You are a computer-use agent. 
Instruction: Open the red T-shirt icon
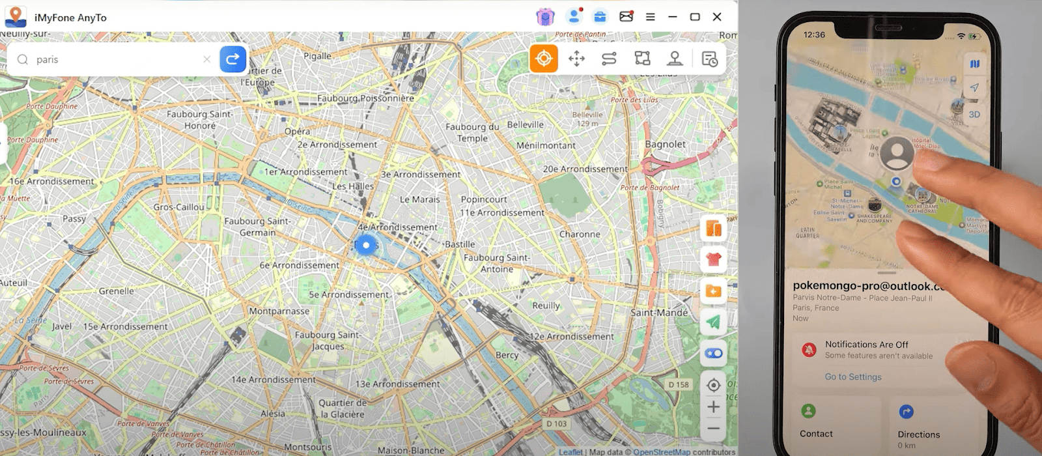[714, 259]
